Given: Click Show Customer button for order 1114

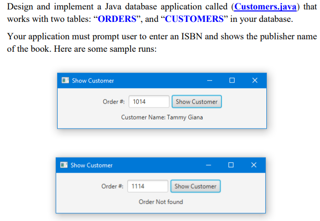Looking at the screenshot, I should tap(195, 186).
